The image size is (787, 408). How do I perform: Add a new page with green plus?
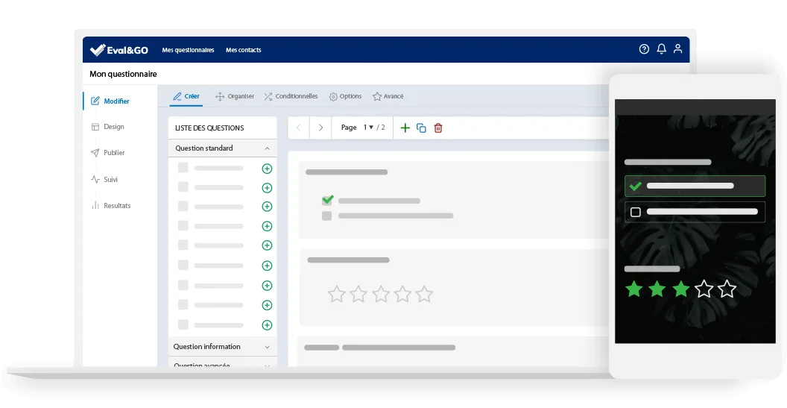[x=405, y=128]
